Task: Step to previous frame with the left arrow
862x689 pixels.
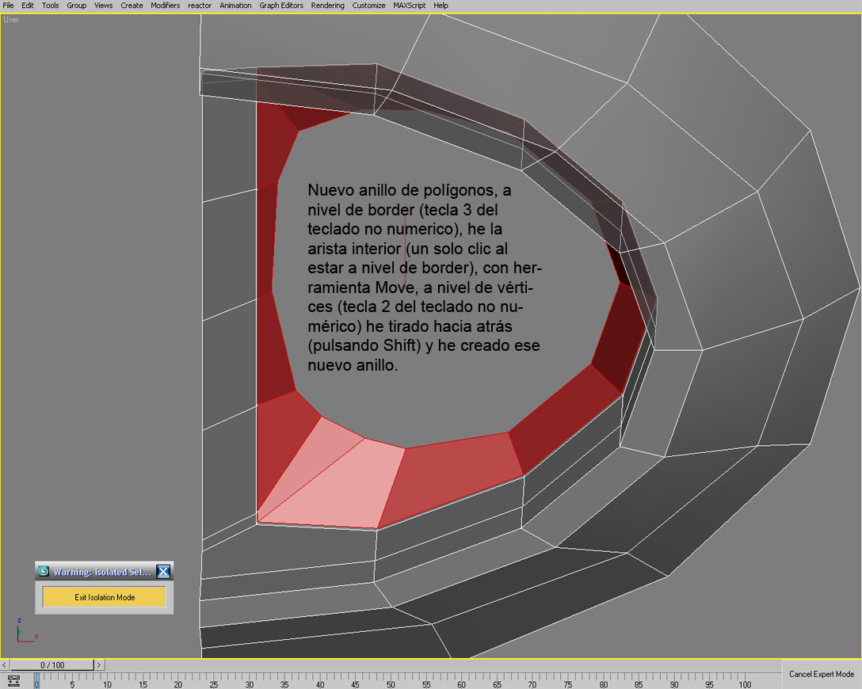Action: [x=5, y=664]
